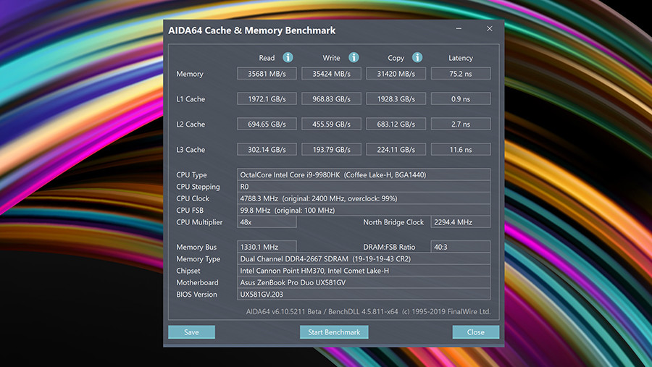Select L1 Cache read 1972.1 GB/s
The image size is (652, 367).
tap(267, 99)
